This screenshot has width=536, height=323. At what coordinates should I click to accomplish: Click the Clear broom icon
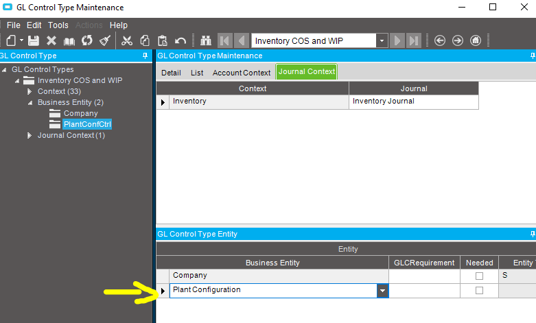click(104, 40)
